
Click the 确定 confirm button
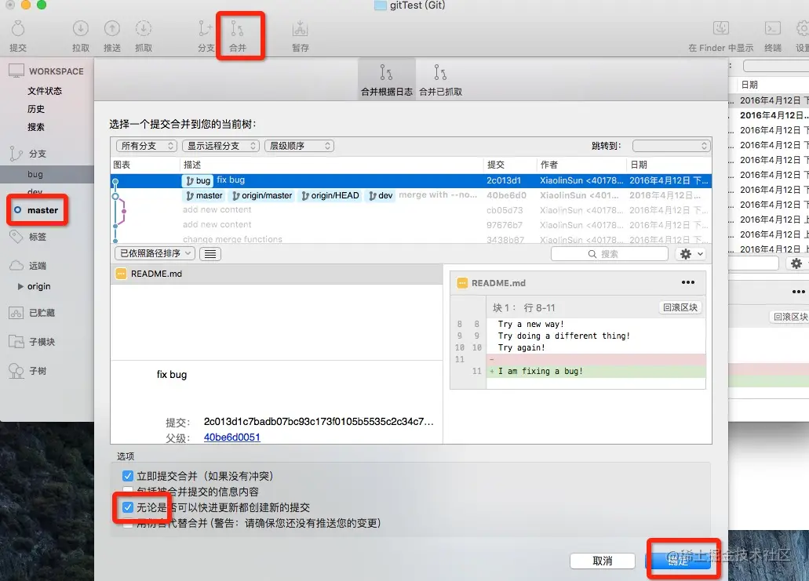(x=678, y=561)
